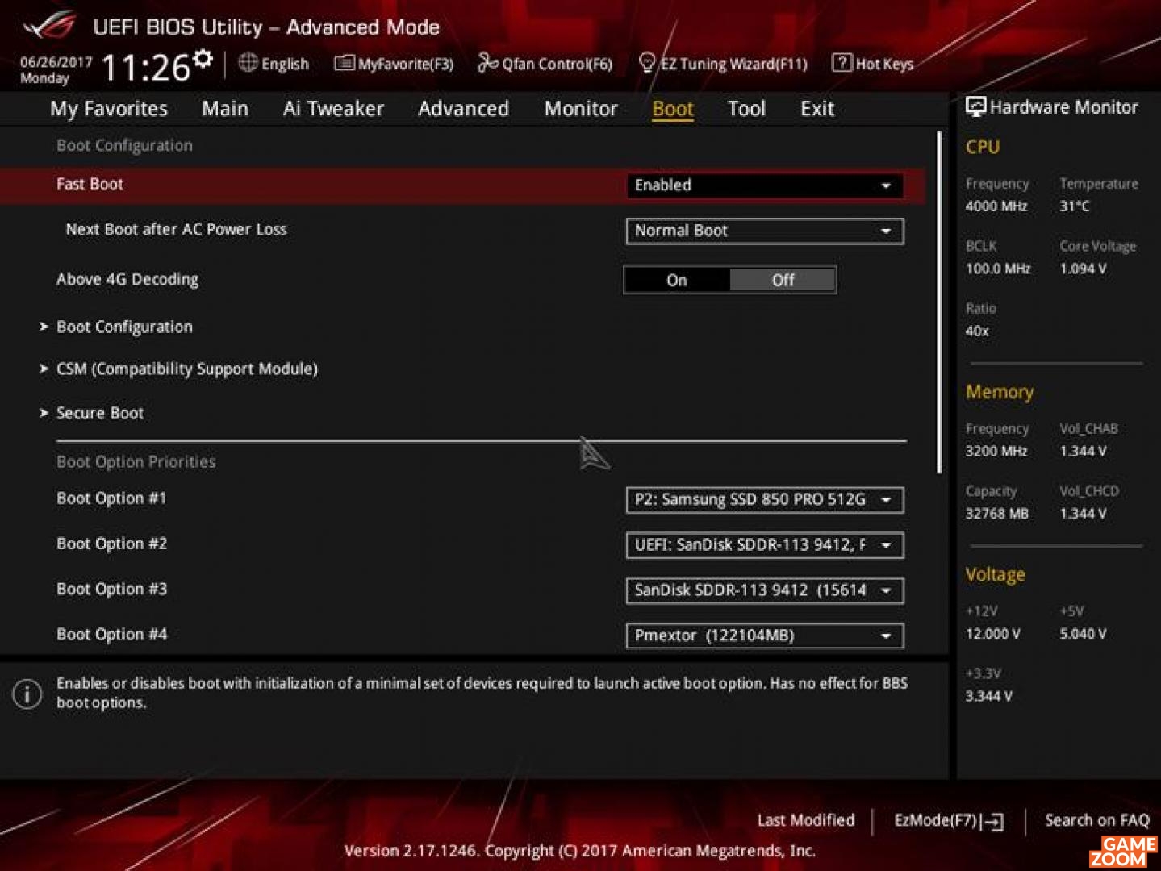Click the memory frequency 3200 MHz
The height and width of the screenshot is (871, 1161).
996,452
